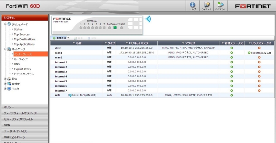The width and height of the screenshot is (276, 143).
Task: Click internal3 link status red icon
Action: click(x=259, y=72)
